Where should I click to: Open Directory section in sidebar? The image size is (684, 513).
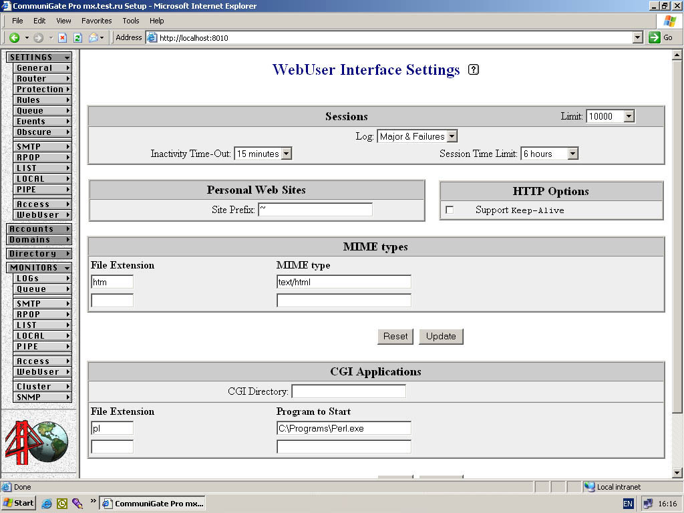click(39, 253)
